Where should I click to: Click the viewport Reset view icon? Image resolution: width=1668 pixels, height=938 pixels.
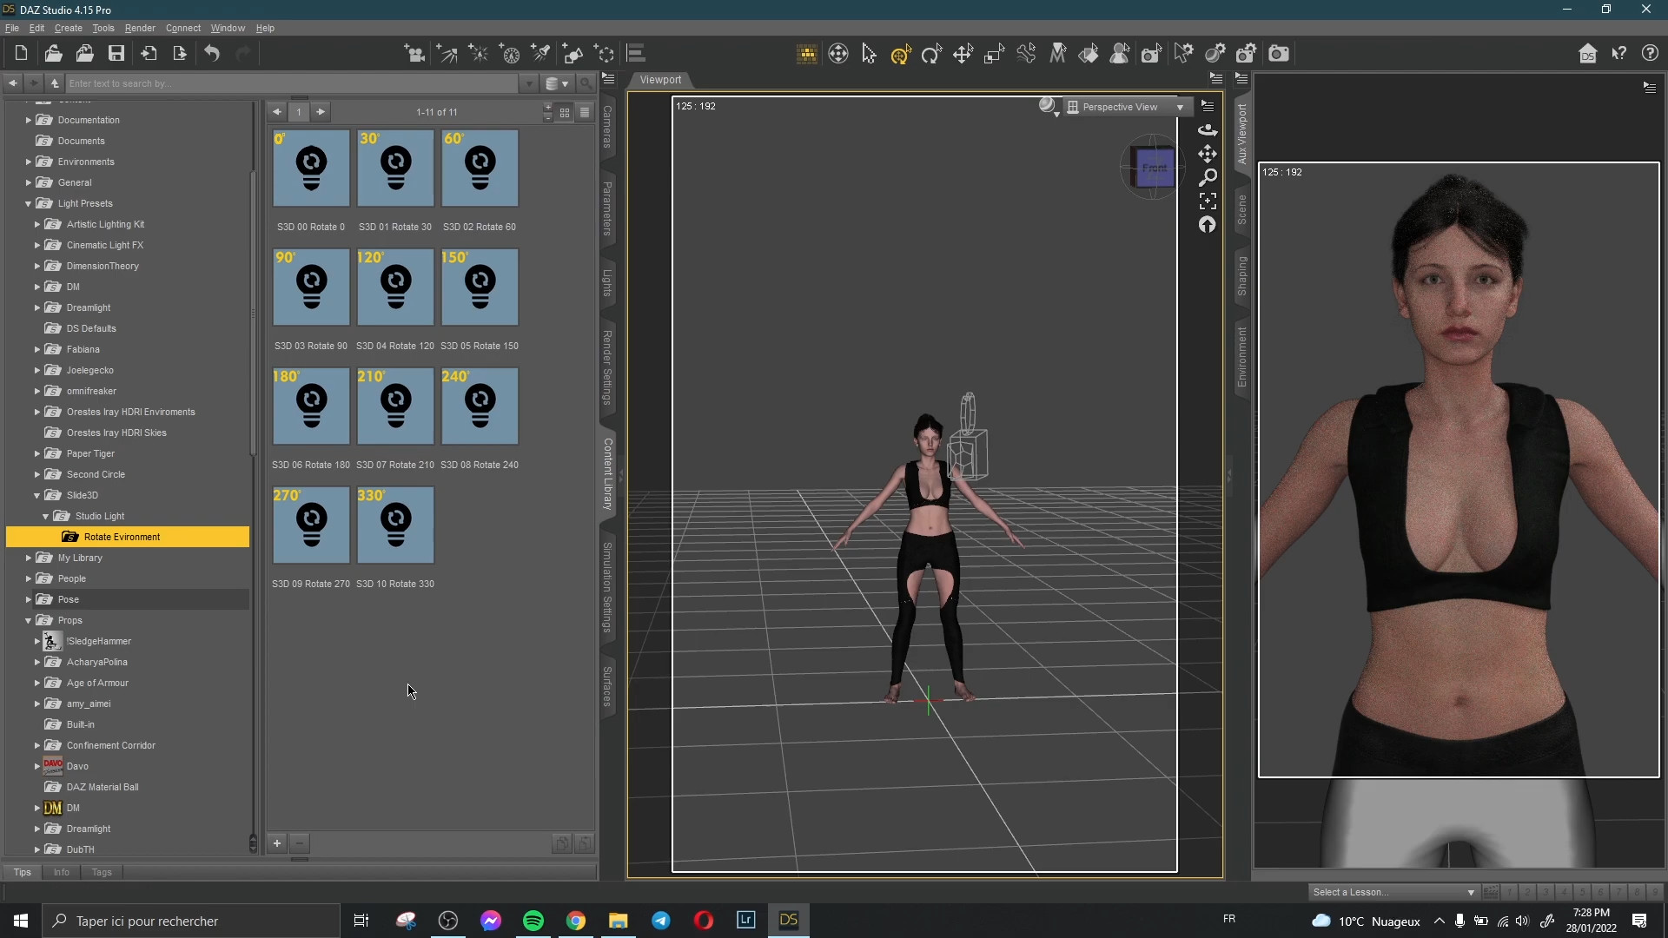[x=1208, y=225]
